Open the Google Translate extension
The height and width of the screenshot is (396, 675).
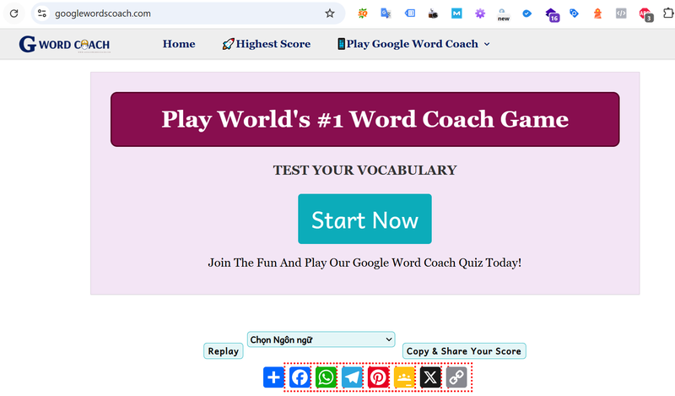click(x=386, y=14)
